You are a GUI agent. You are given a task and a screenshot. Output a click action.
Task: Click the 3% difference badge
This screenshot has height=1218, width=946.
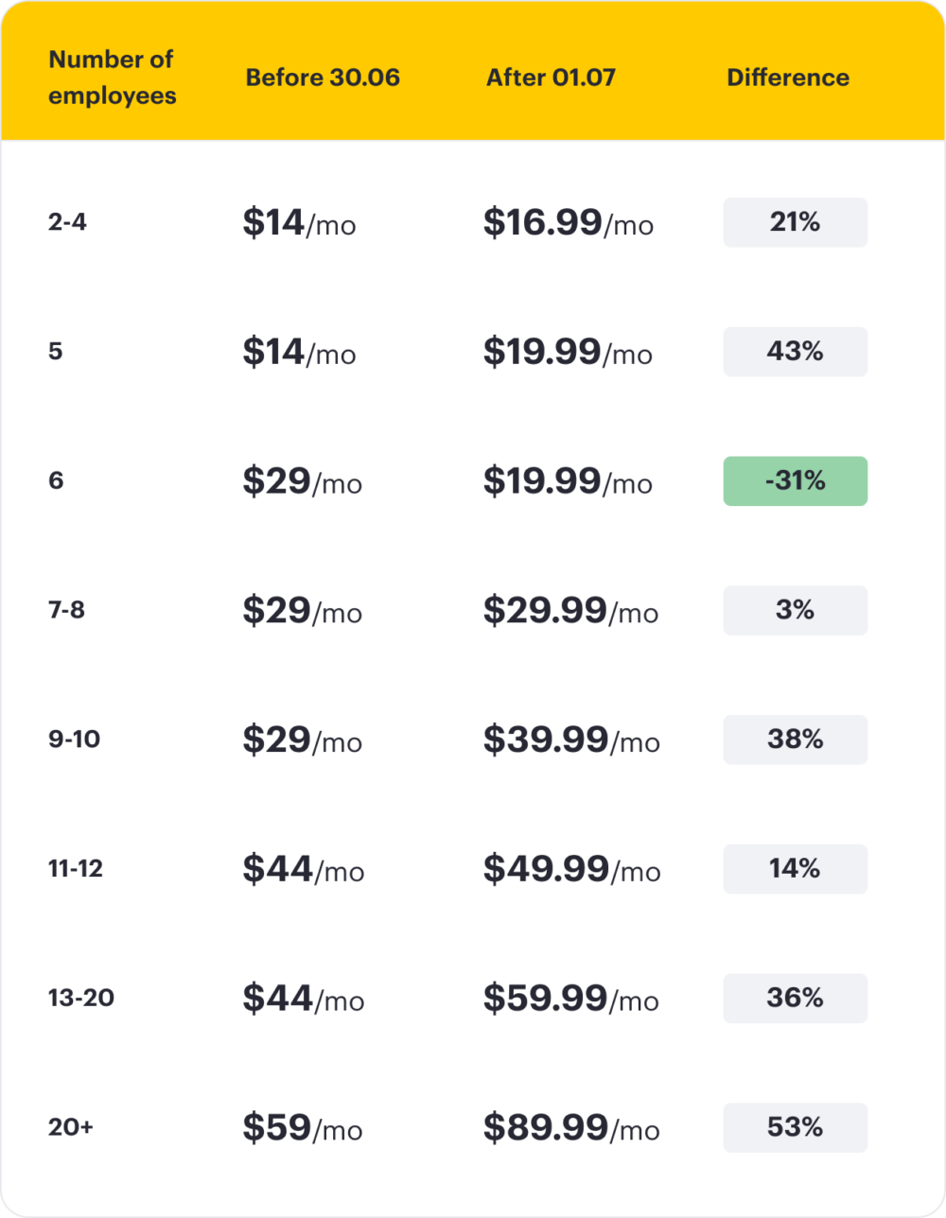coord(795,610)
